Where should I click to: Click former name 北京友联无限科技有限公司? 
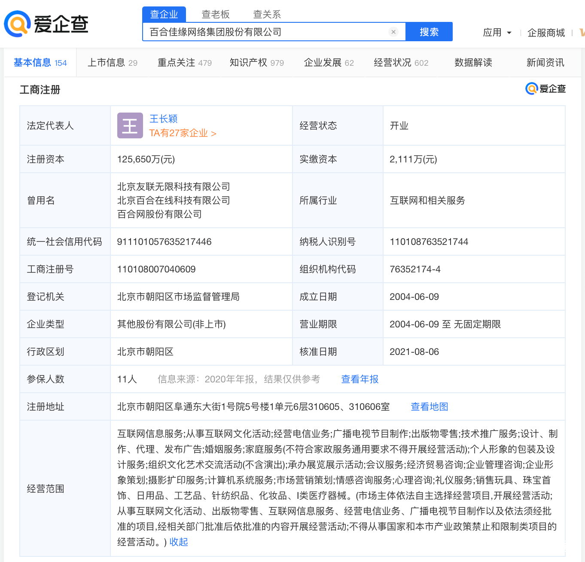[x=174, y=187]
